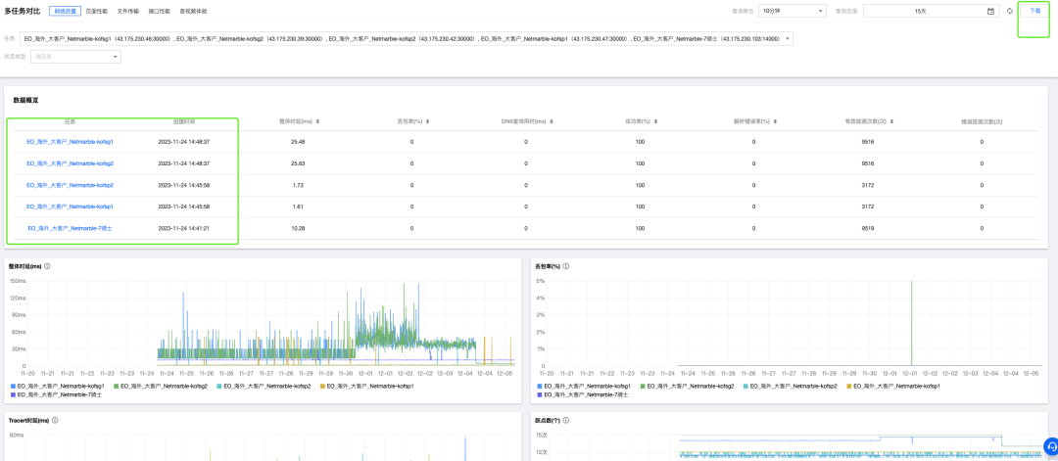The image size is (1058, 461).
Task: Click the info icon next to Tracert时延(ms) title
Action: (x=55, y=420)
